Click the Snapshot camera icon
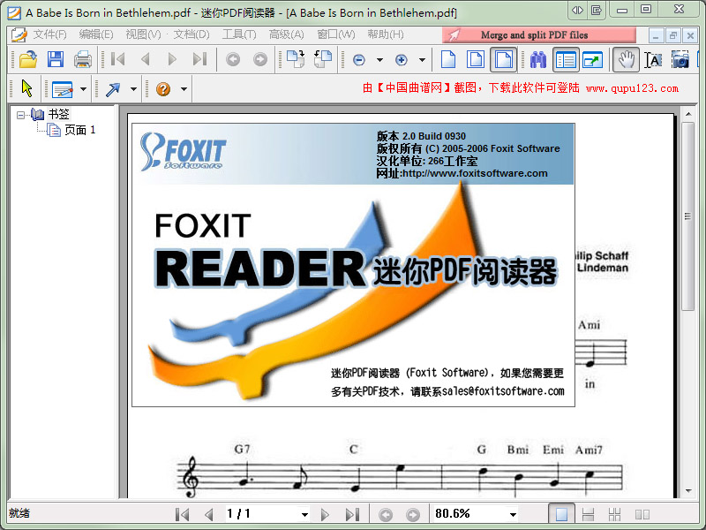The height and width of the screenshot is (530, 706). coord(680,60)
